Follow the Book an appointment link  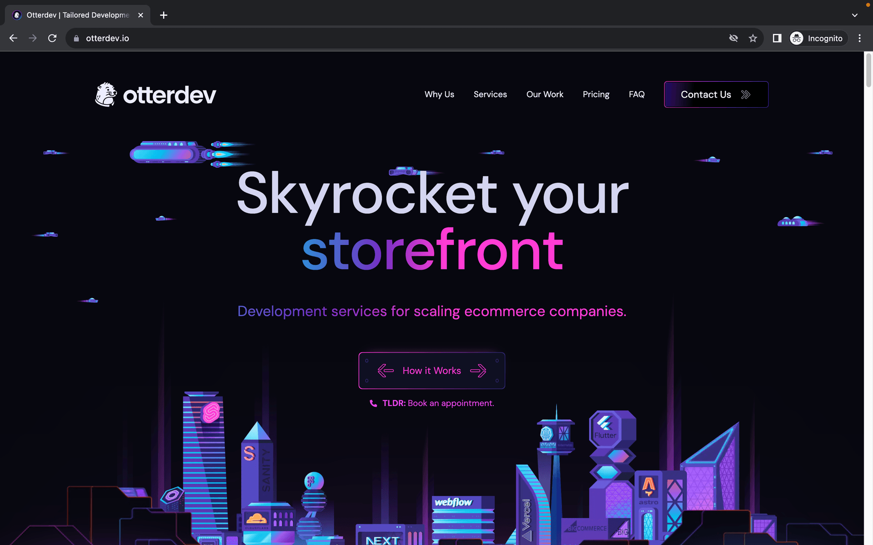[x=451, y=403]
